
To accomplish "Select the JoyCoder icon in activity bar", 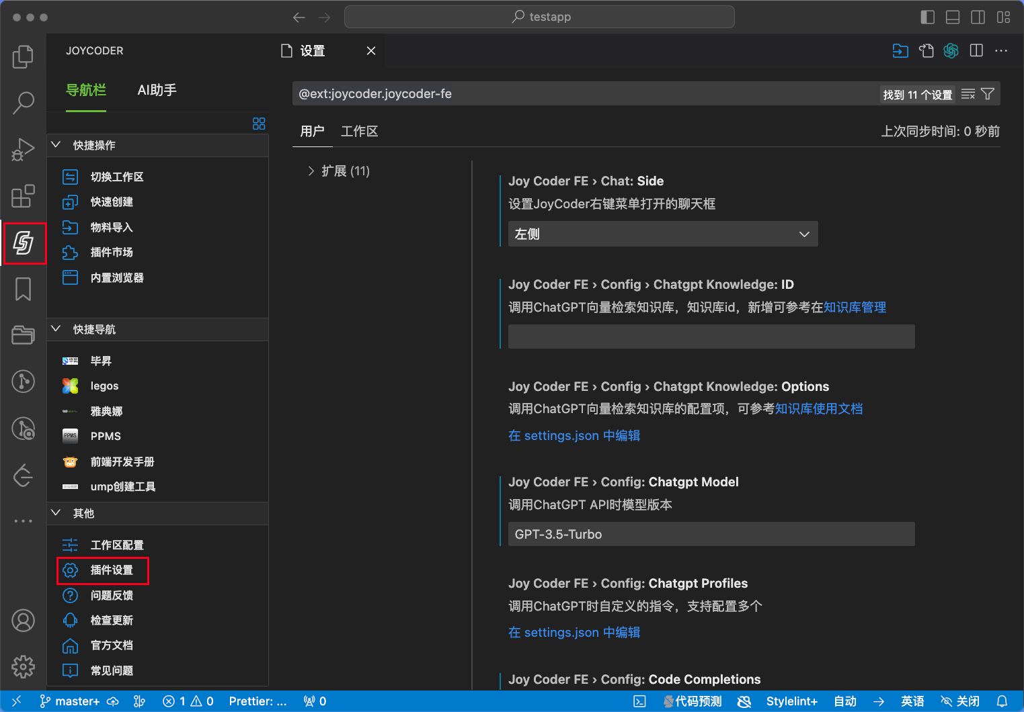I will click(24, 243).
